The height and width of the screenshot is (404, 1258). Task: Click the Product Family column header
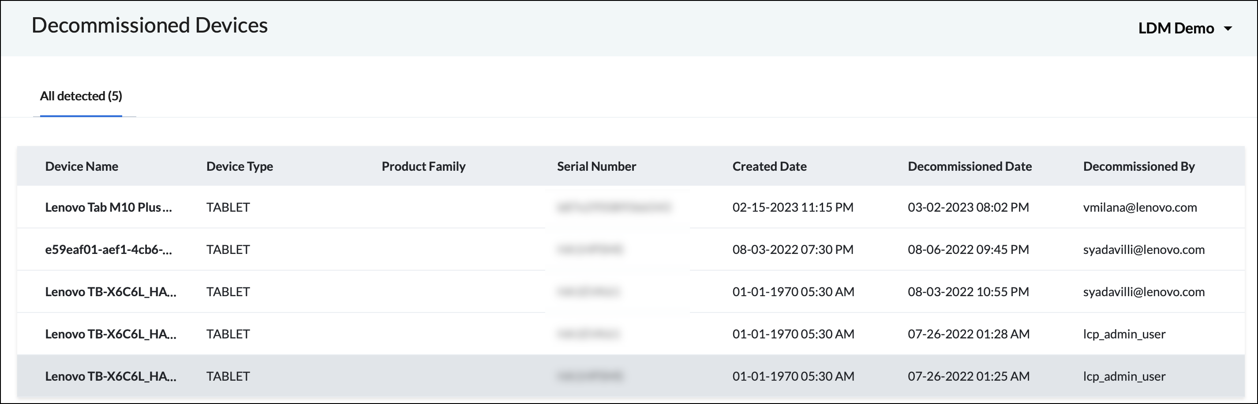click(423, 166)
